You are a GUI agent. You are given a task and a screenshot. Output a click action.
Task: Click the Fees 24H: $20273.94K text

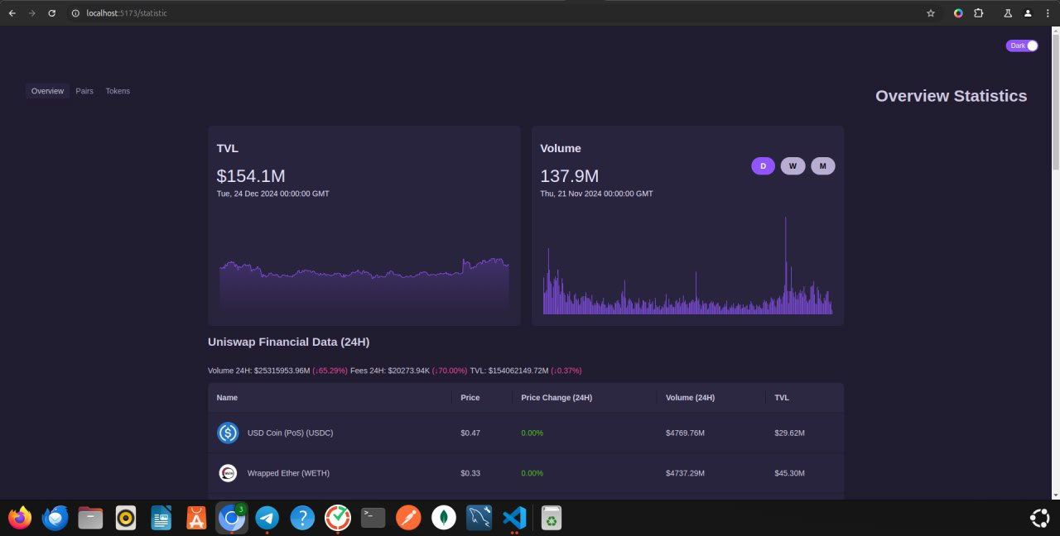[390, 371]
